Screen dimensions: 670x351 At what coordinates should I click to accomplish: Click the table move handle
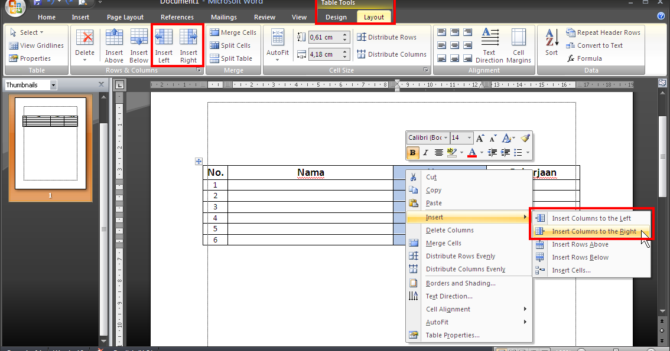click(199, 161)
